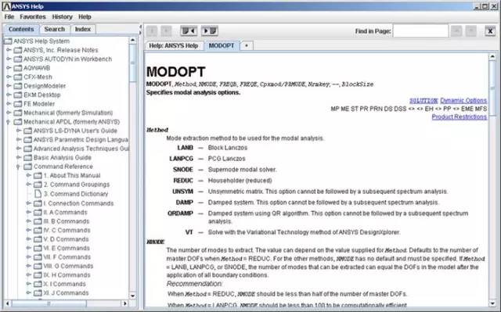
Task: Open the Favorites menu
Action: tap(33, 16)
